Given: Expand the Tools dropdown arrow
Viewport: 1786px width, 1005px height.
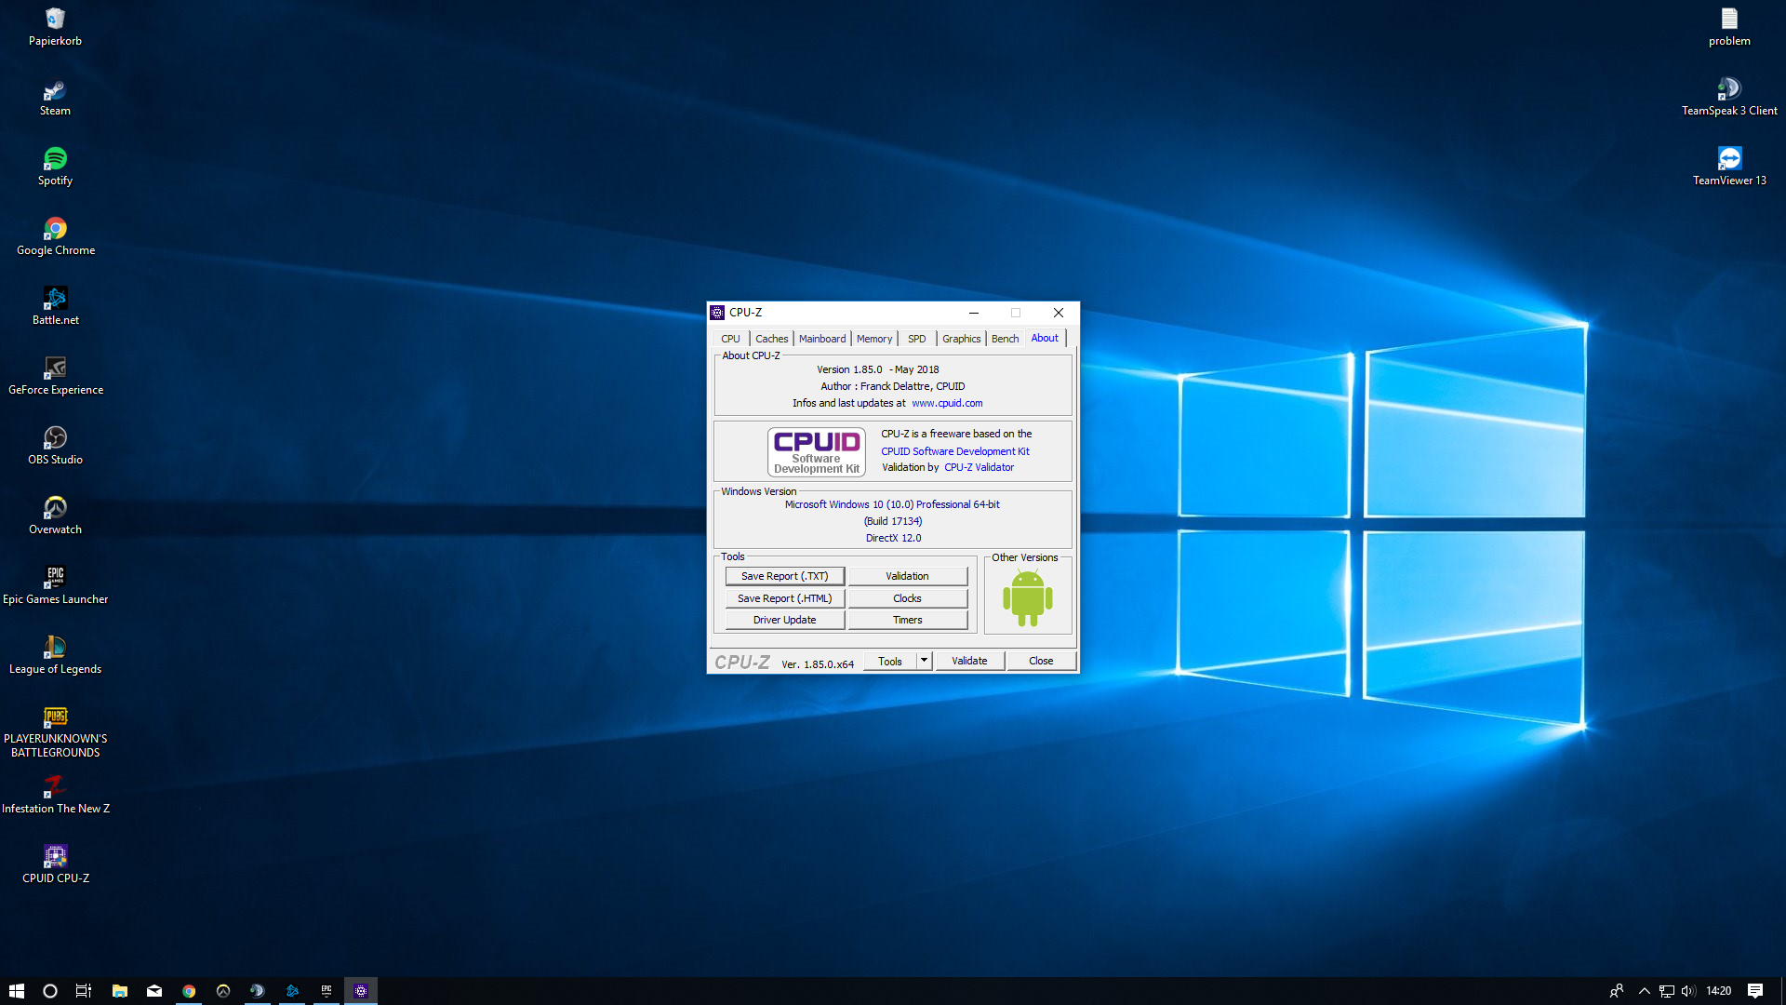Looking at the screenshot, I should click(x=924, y=661).
